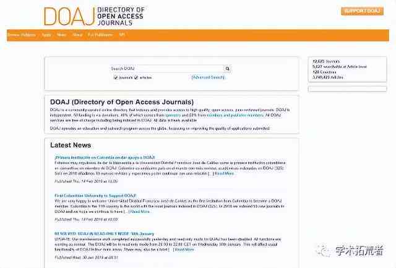Follow the members and publisher members link
Viewport: 396px width, 268px height.
[235, 115]
